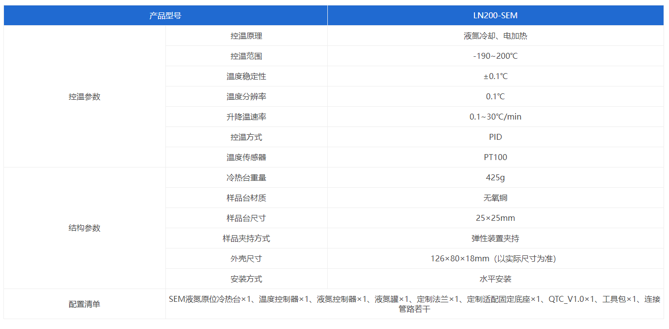Select the 水平安装 installation value
Image resolution: width=669 pixels, height=329 pixels.
click(495, 279)
